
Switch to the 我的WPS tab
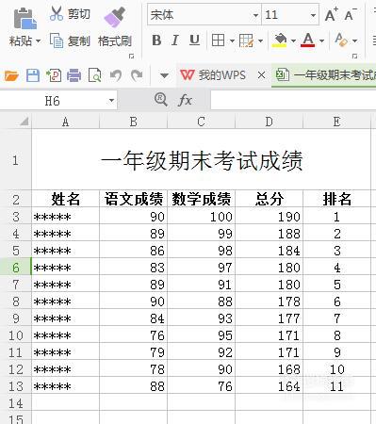coord(214,75)
